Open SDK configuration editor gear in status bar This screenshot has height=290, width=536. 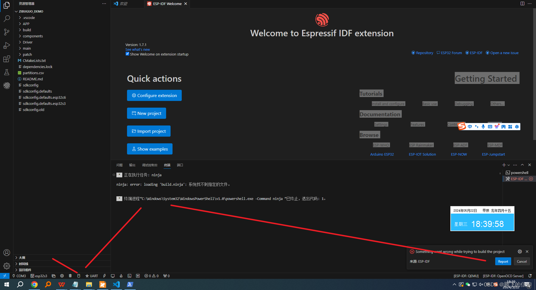point(62,276)
